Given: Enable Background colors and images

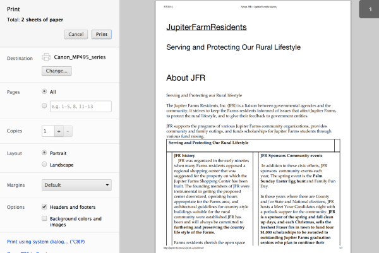Looking at the screenshot, I should coord(44,218).
